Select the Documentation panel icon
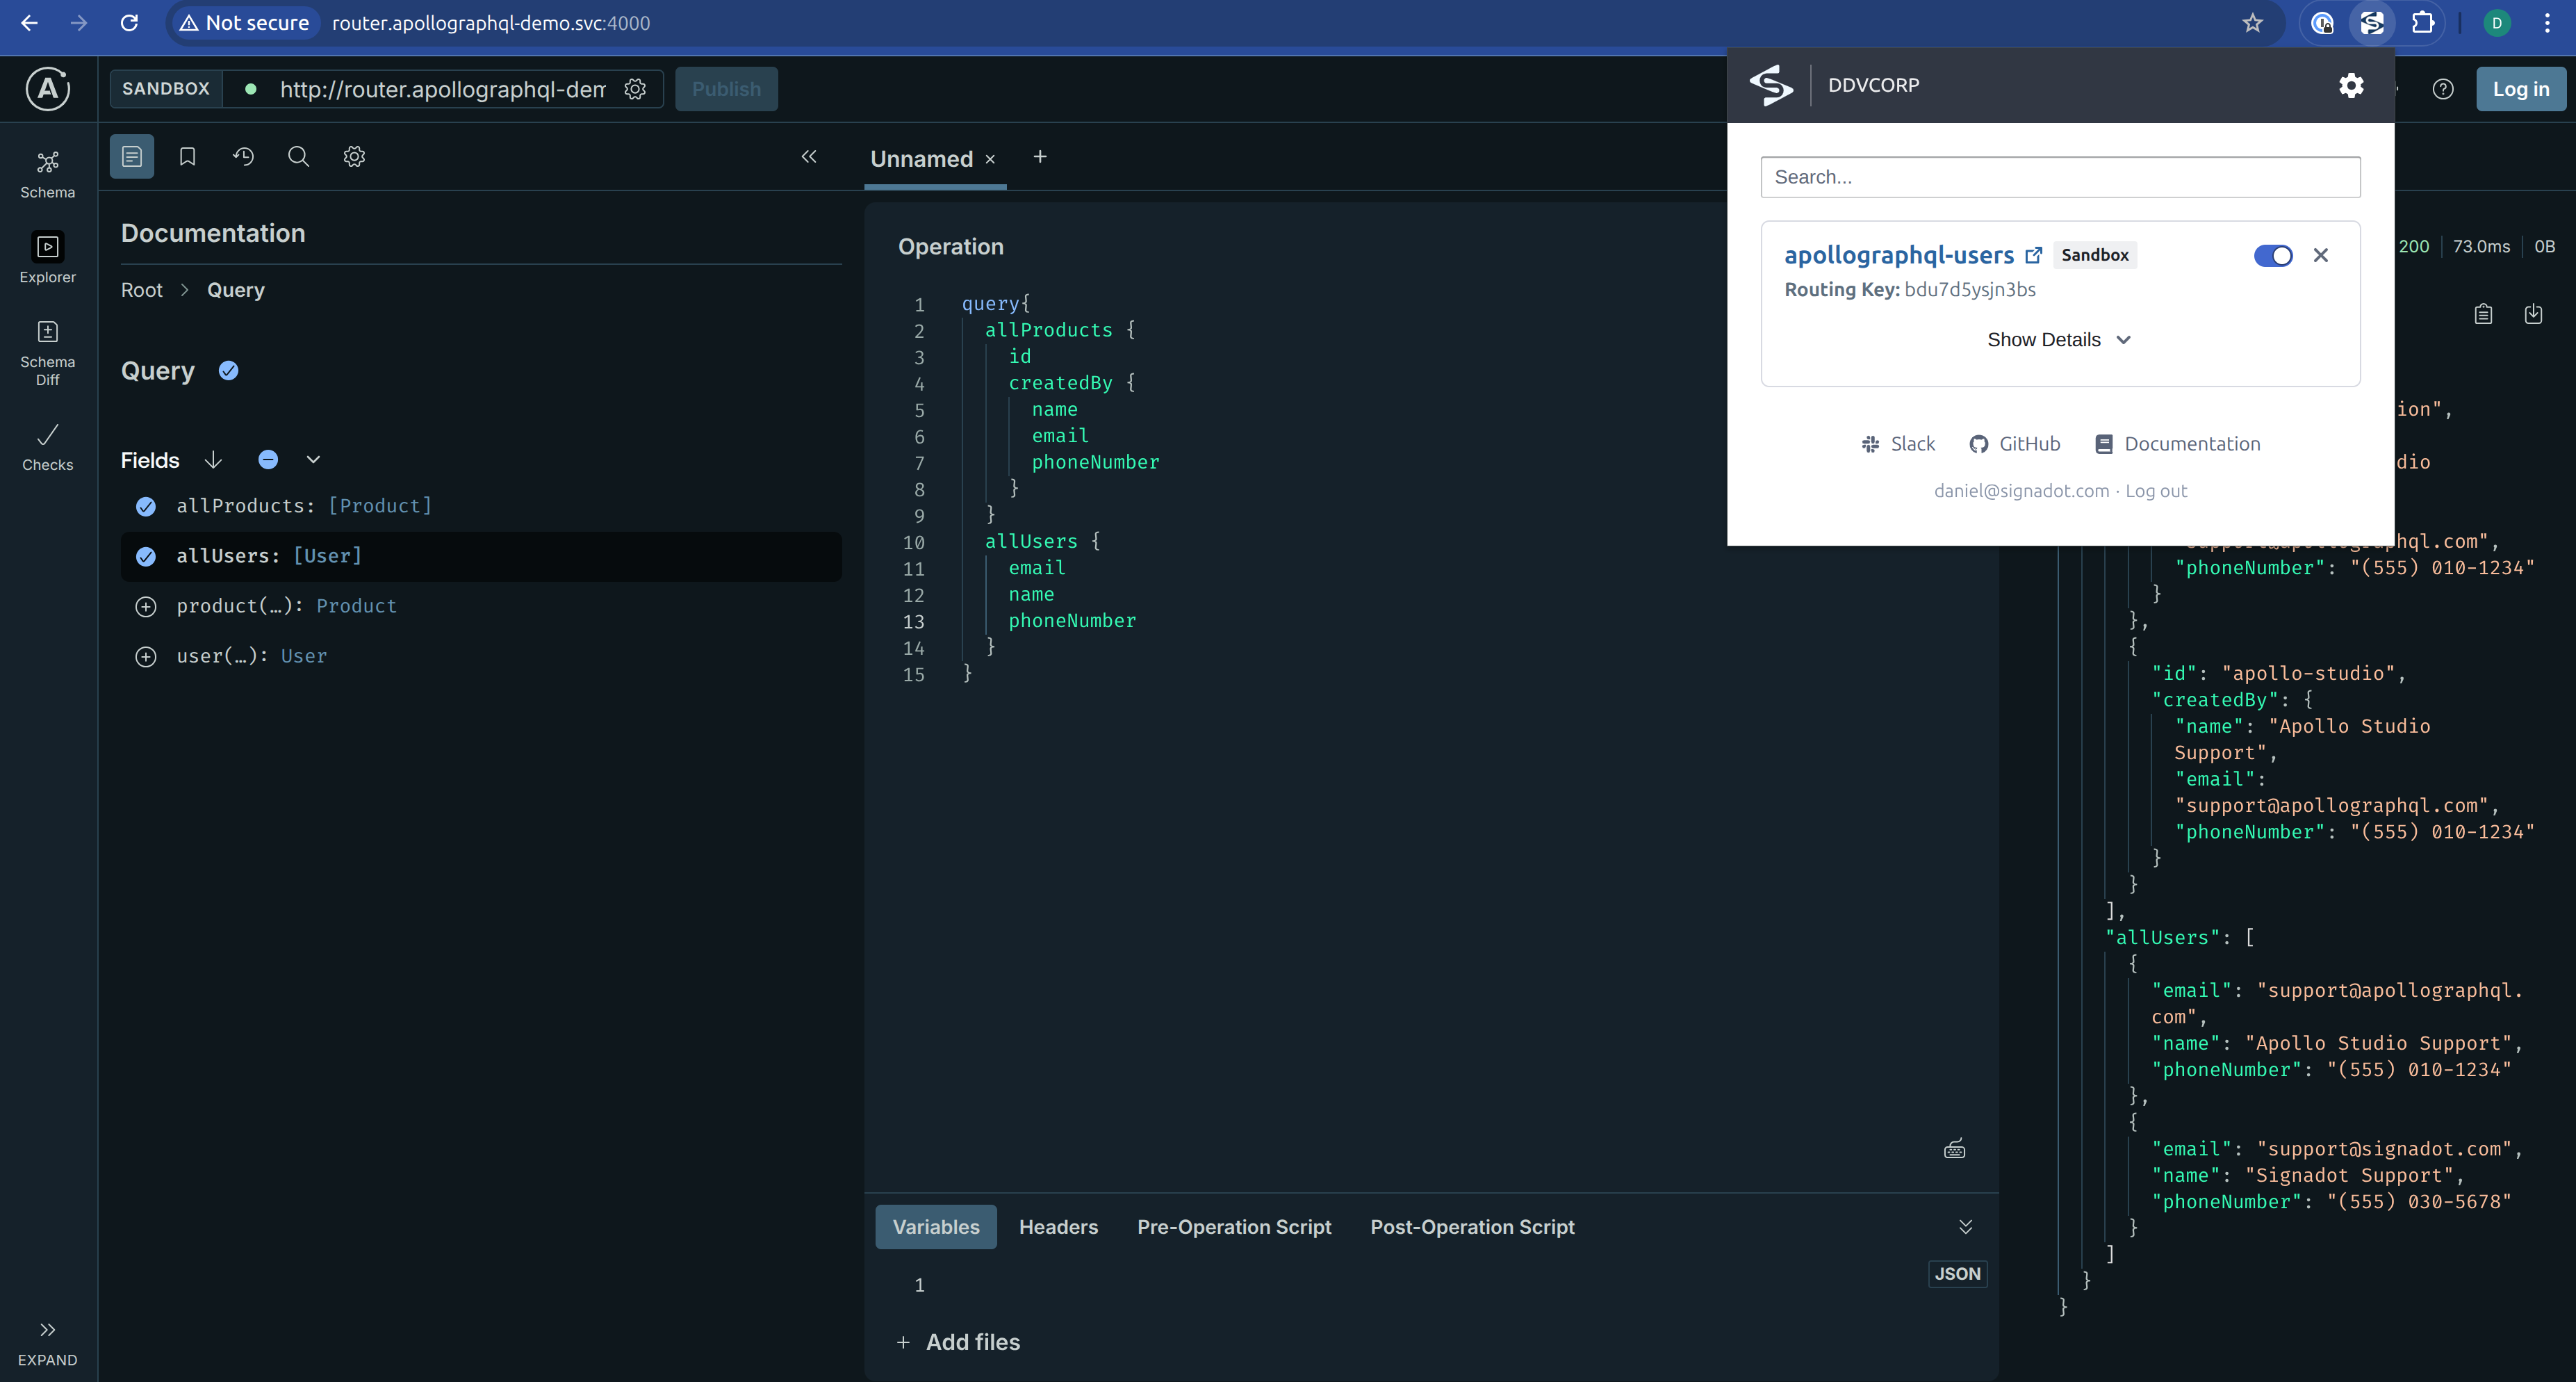Screen dimensions: 2576x1382 pyautogui.click(x=132, y=156)
